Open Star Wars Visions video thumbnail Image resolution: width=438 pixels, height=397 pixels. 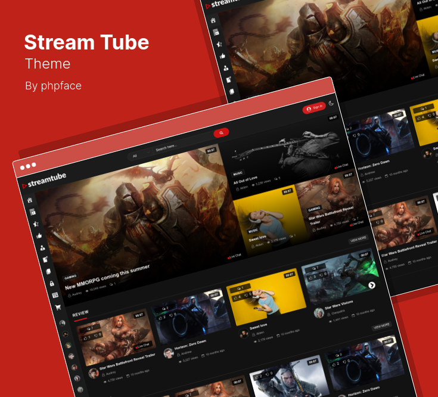pyautogui.click(x=340, y=276)
